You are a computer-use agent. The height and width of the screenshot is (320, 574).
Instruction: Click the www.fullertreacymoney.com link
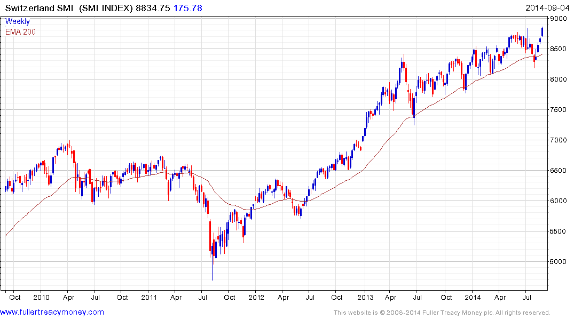point(52,313)
